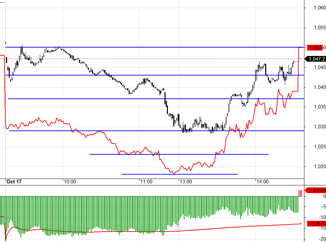326x242 pixels.
Task: Click the -20 label on the indicator axis
Action: click(318, 239)
